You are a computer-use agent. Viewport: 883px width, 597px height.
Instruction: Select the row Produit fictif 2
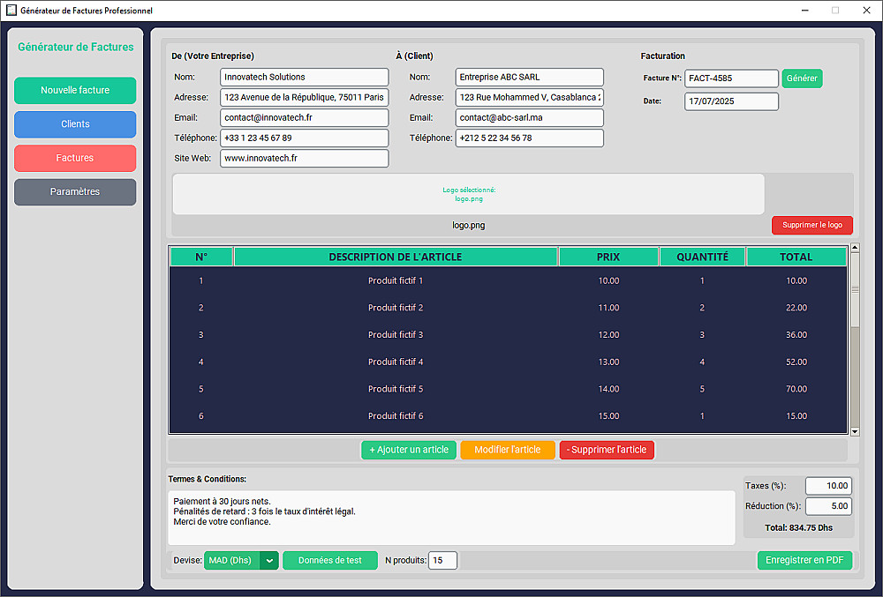pos(508,308)
